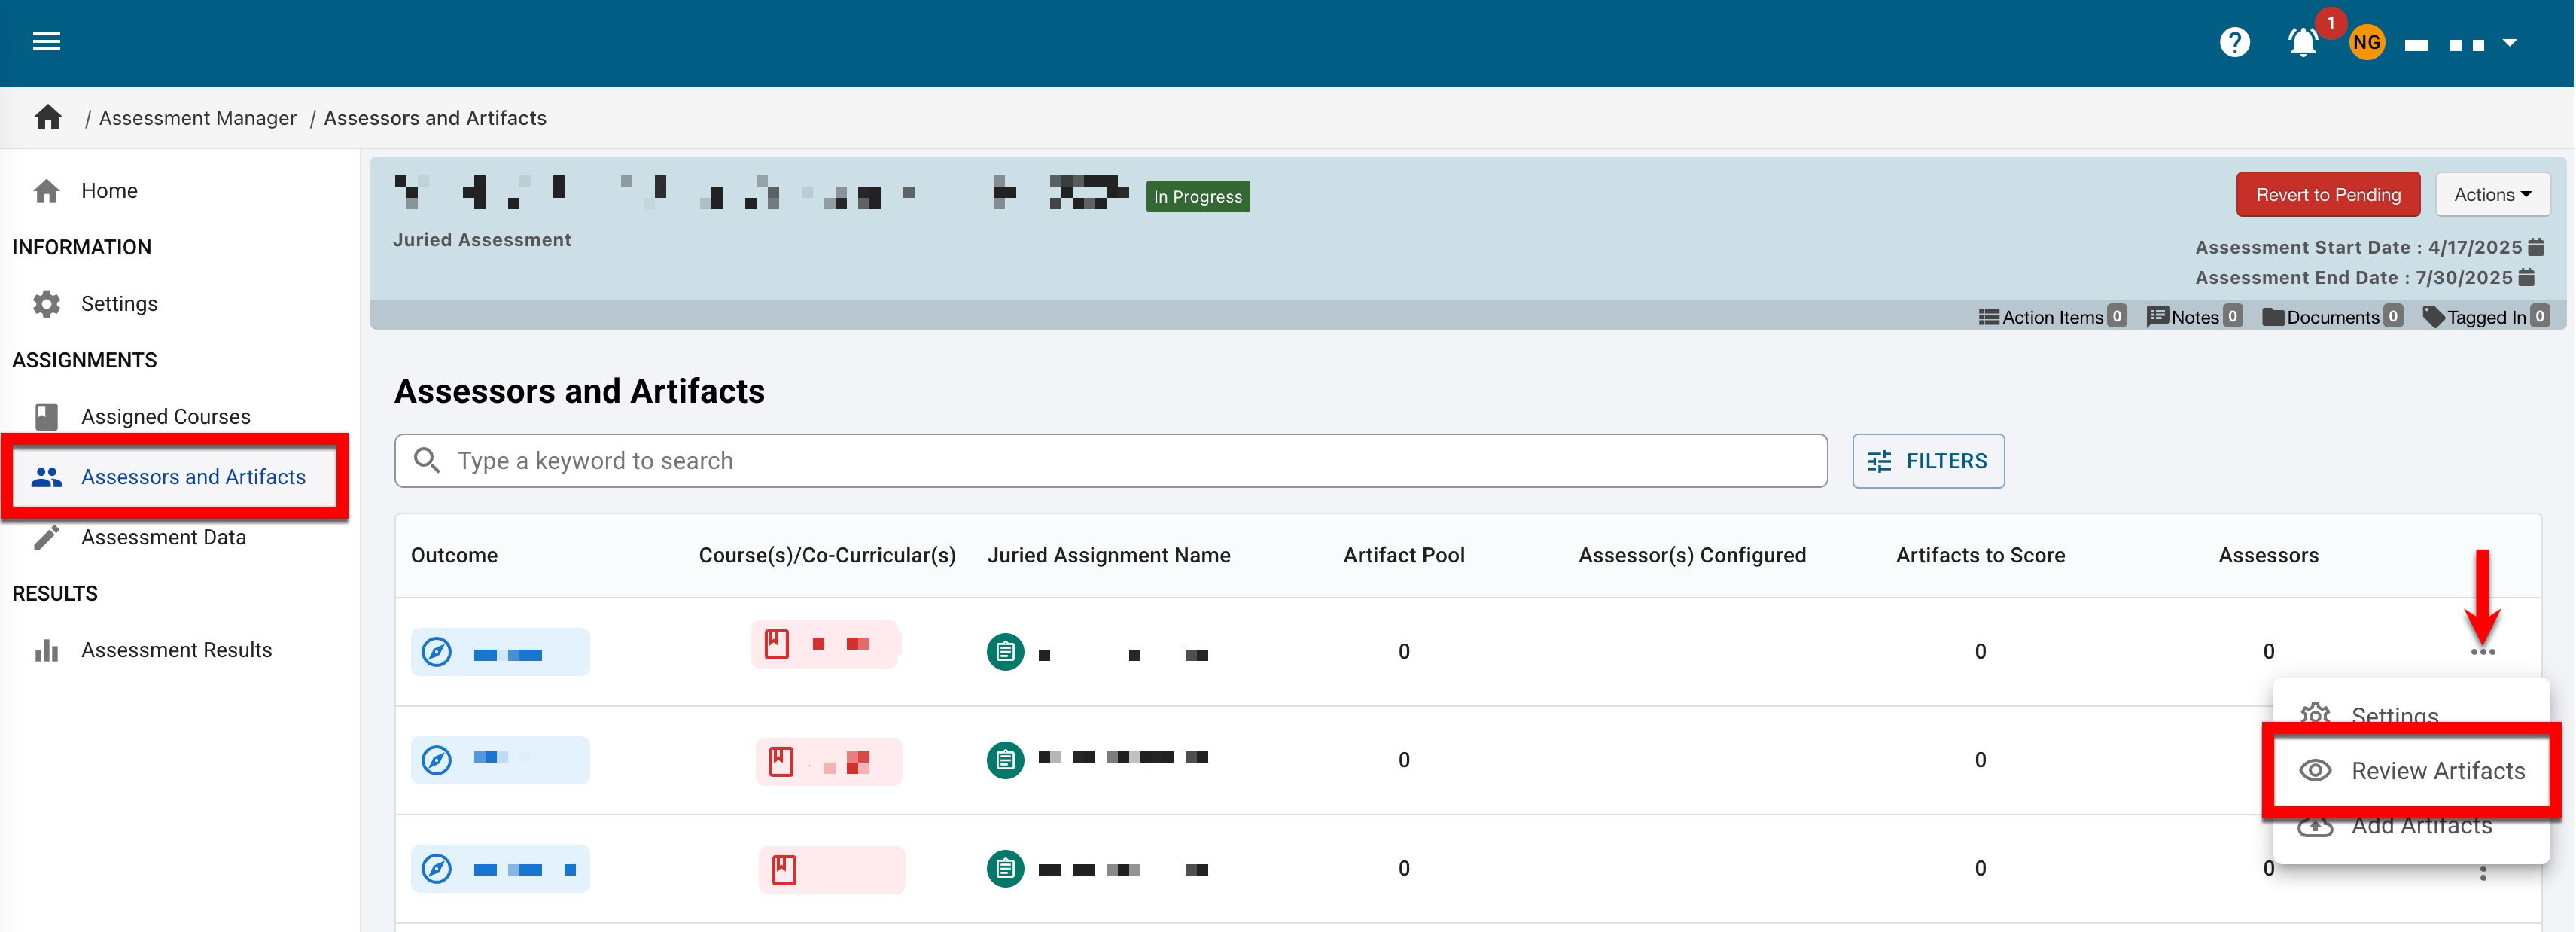This screenshot has width=2576, height=932.
Task: Select Review Artifacts from the menu
Action: [2437, 771]
